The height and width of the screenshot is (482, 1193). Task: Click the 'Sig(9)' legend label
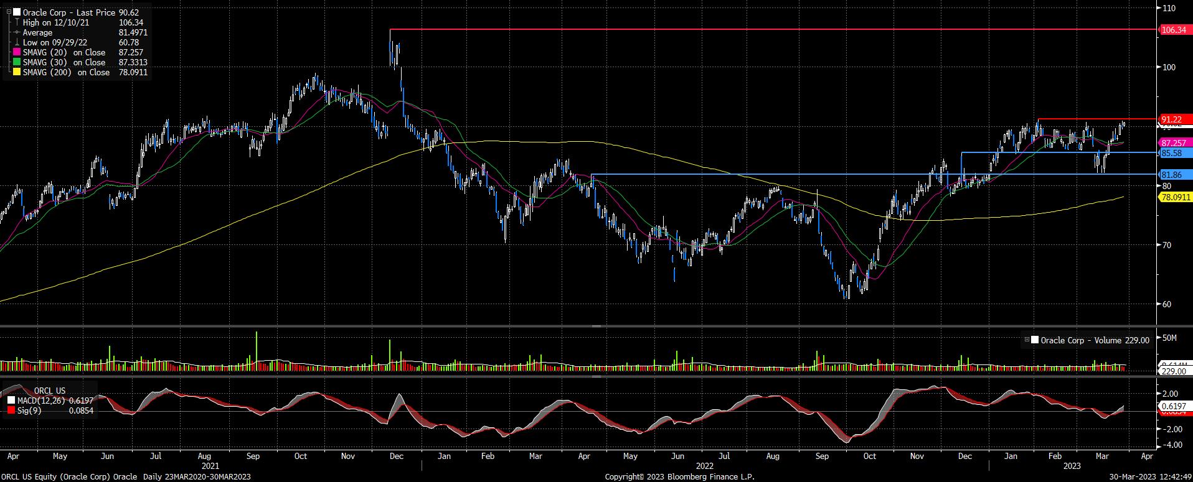pos(29,410)
